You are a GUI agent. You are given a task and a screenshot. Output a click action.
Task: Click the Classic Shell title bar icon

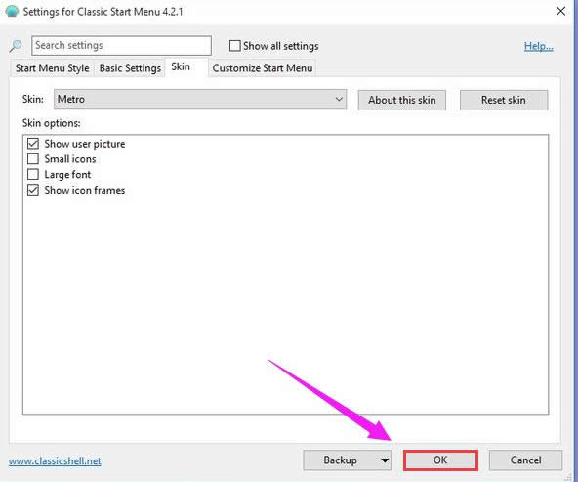(12, 11)
